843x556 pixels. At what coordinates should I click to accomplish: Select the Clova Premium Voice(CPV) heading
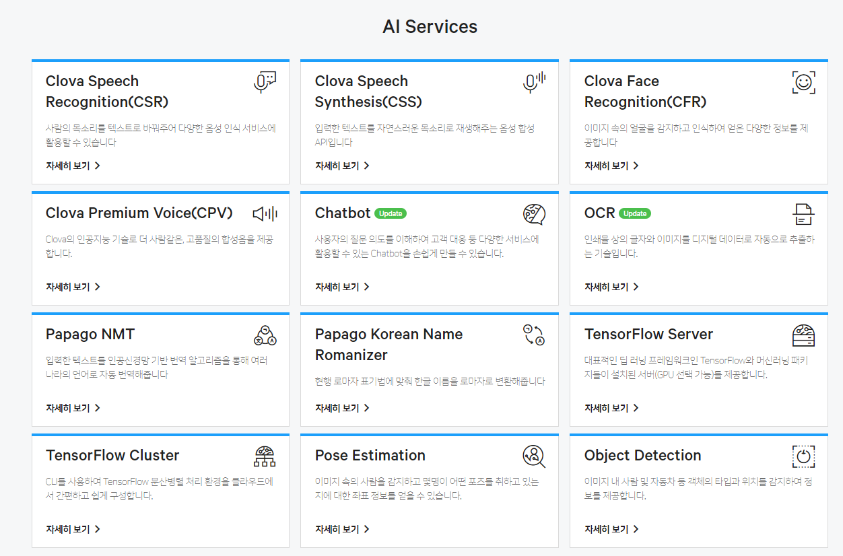coord(139,213)
